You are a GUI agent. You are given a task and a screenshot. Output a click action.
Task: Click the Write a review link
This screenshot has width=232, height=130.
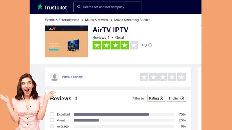72,77
